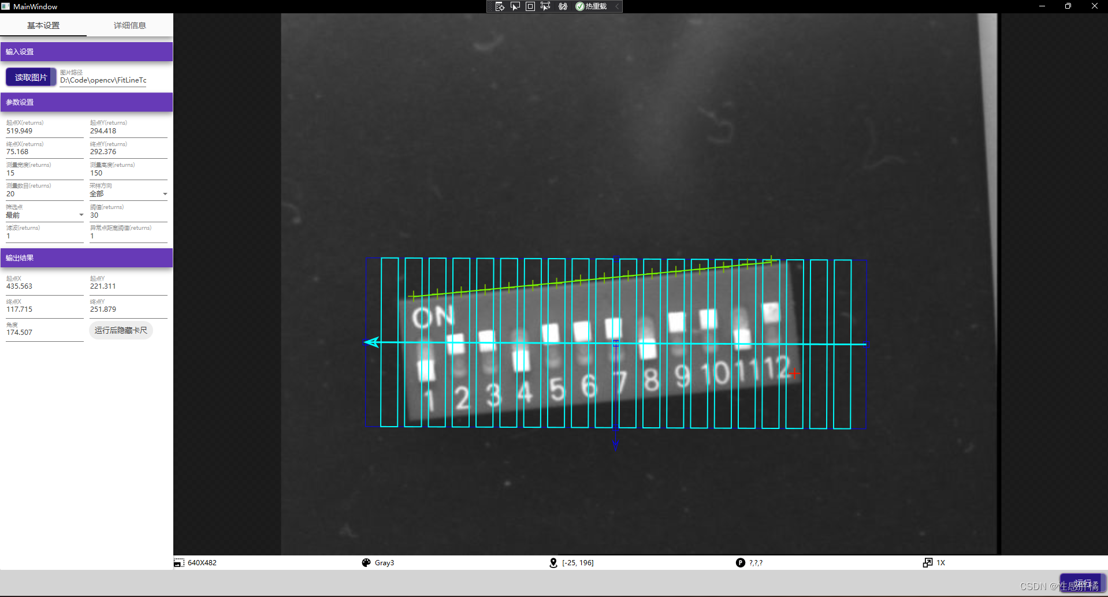The width and height of the screenshot is (1108, 597).
Task: Switch to the 基本设置 tab
Action: (x=43, y=25)
